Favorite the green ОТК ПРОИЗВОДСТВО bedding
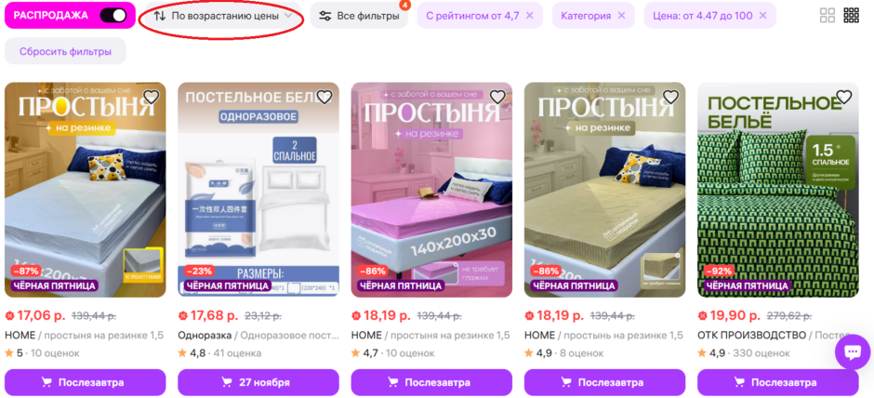Image resolution: width=874 pixels, height=398 pixels. click(844, 97)
